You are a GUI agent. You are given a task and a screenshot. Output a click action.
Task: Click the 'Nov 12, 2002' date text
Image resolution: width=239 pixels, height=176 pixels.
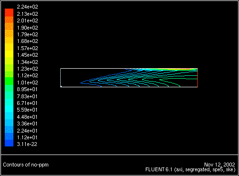tap(219, 165)
